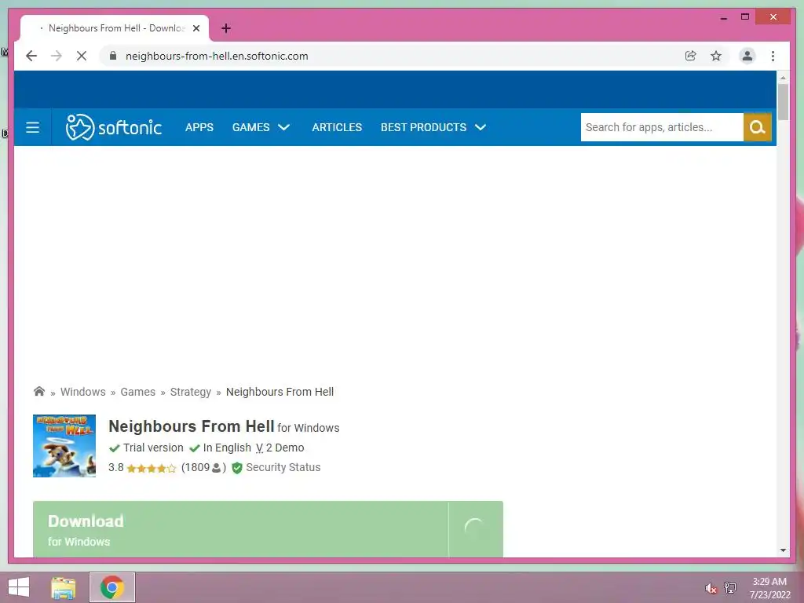Image resolution: width=804 pixels, height=603 pixels.
Task: Bookmark this tab with star icon
Action: 716,56
